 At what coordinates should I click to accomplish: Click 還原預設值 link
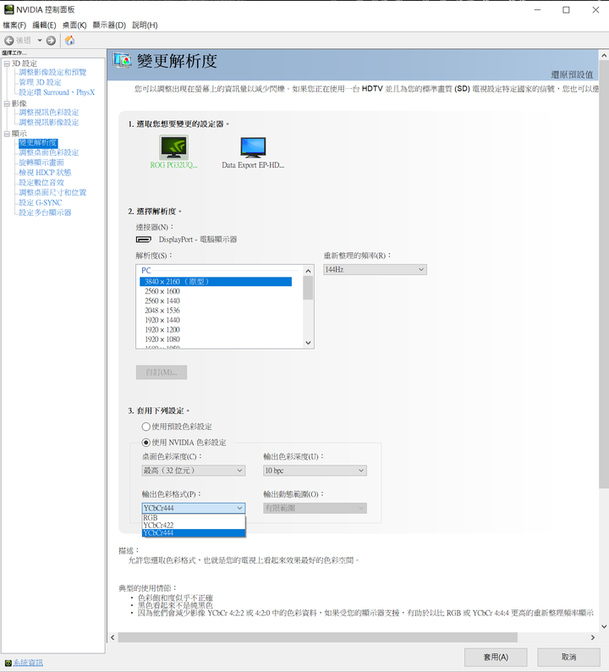pos(572,74)
